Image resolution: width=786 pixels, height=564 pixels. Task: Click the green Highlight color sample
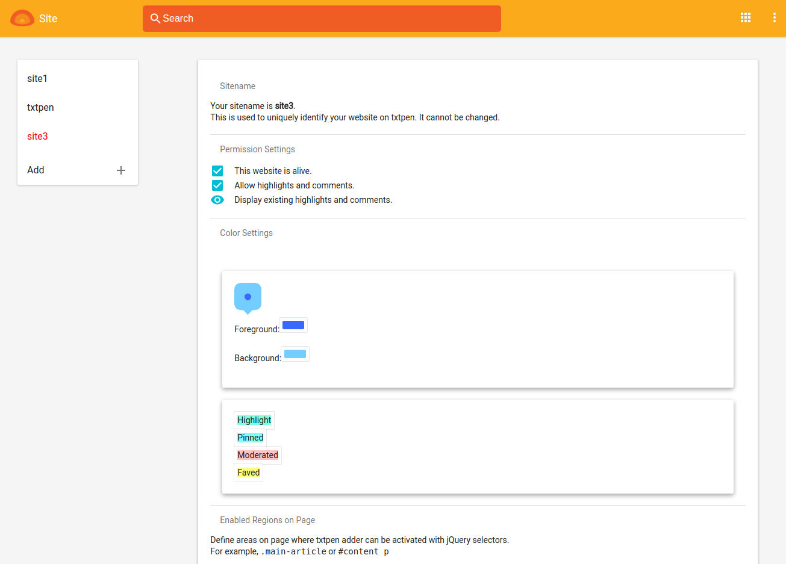[x=254, y=420]
